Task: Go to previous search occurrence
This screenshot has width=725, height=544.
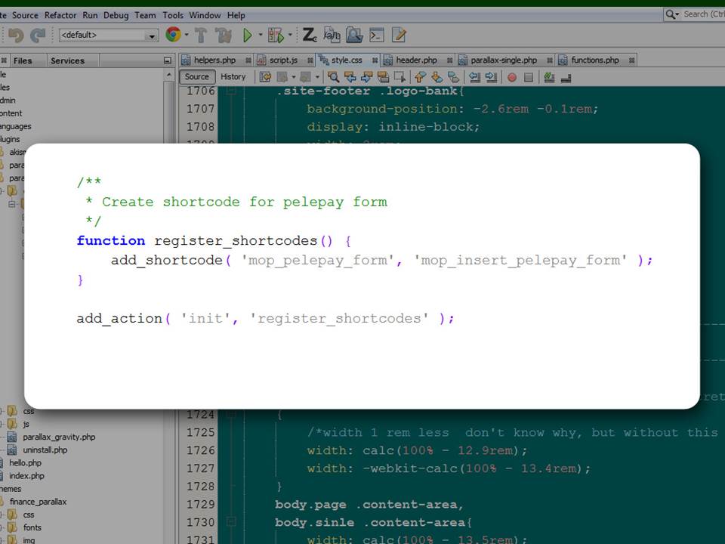Action: click(350, 77)
